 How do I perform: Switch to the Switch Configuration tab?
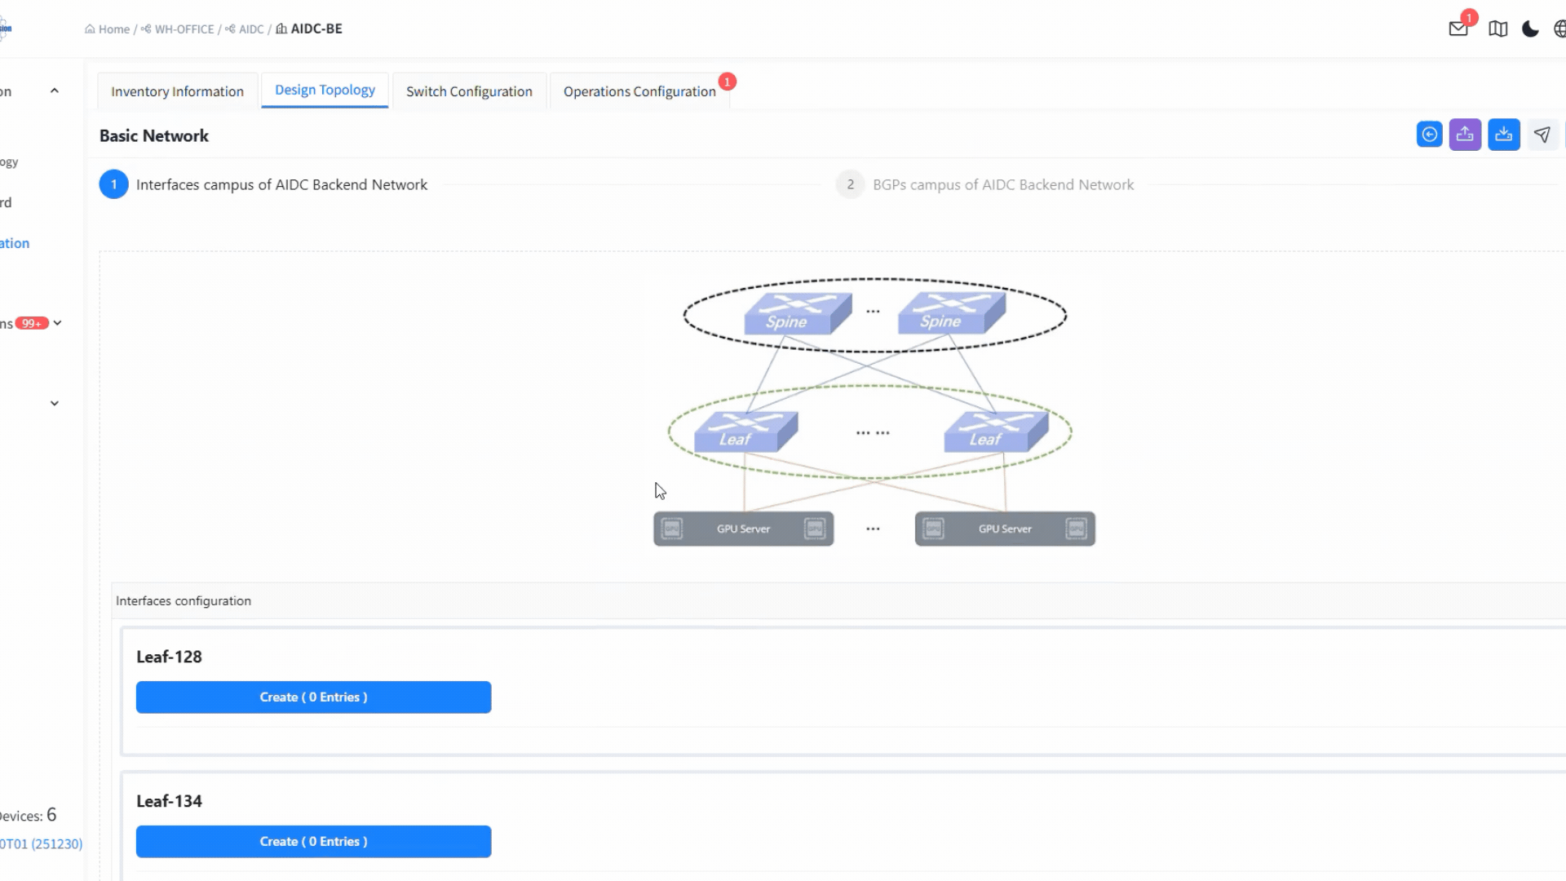[x=468, y=91]
